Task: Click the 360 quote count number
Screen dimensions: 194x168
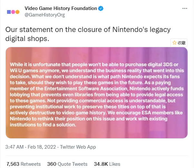Action: pos(52,163)
